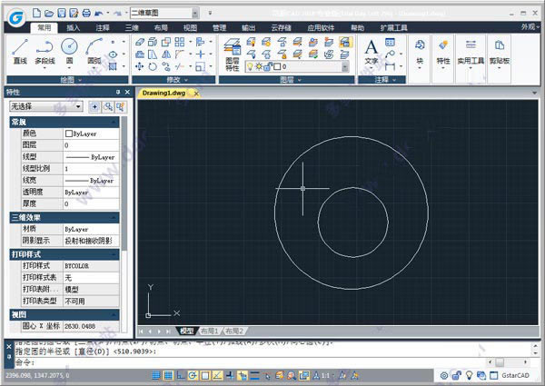Toggle snap mode in the status bar
The width and height of the screenshot is (545, 386).
point(156,374)
